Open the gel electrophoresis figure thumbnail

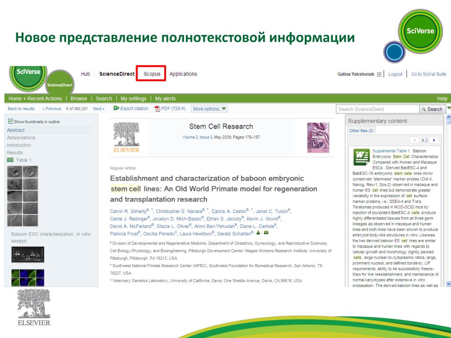28,255
